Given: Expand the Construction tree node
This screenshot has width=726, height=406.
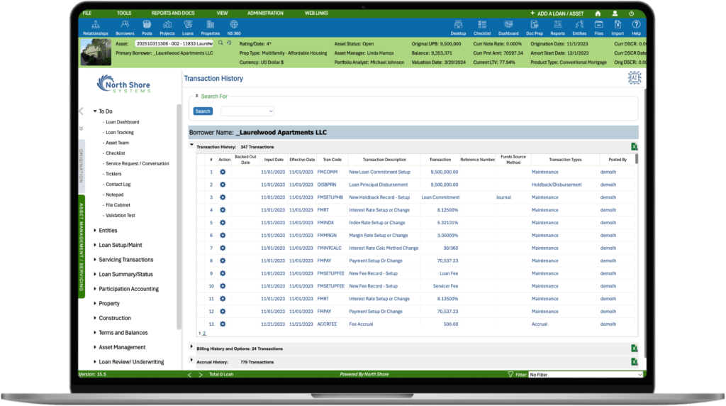Looking at the screenshot, I should 95,318.
